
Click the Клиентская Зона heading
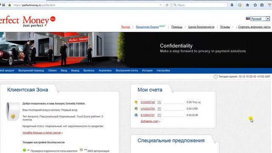point(28,90)
